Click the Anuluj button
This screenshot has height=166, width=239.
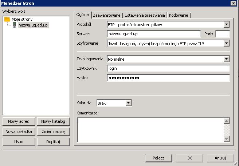tap(220, 158)
